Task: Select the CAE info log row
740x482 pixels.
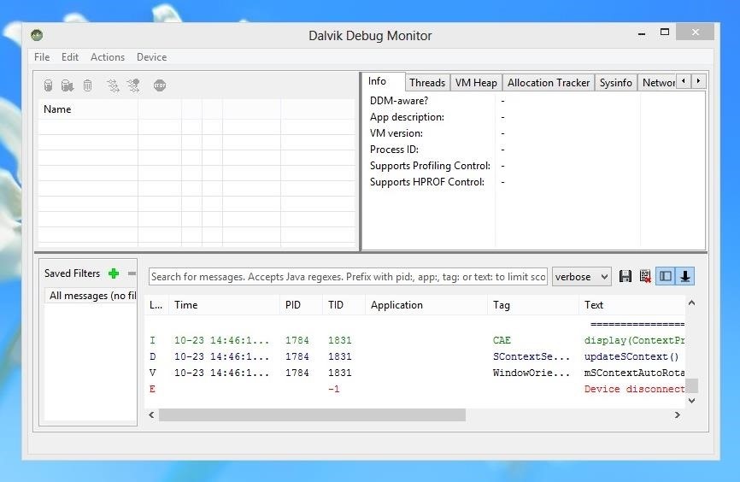Action: click(x=414, y=340)
